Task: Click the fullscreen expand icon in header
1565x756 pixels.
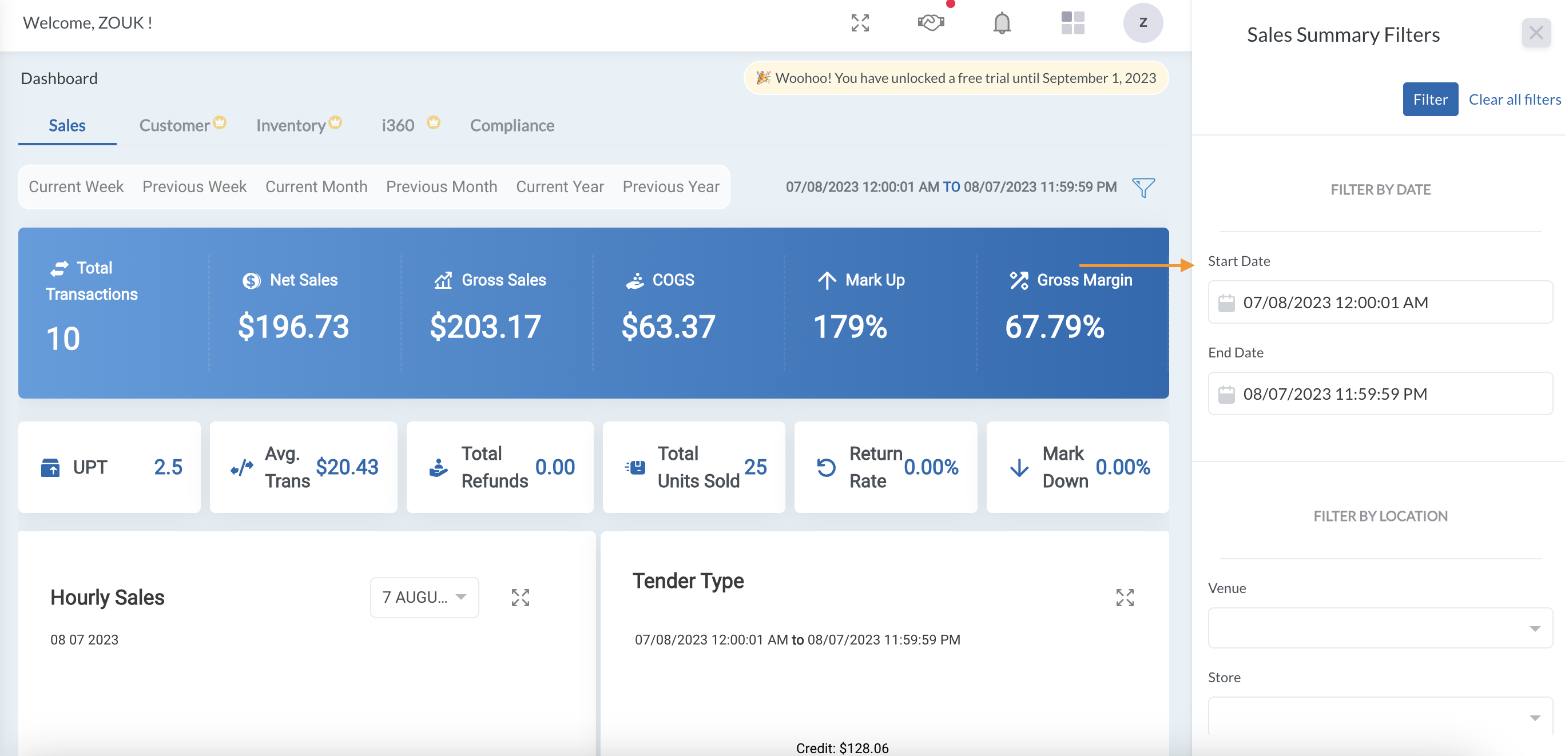Action: tap(860, 23)
